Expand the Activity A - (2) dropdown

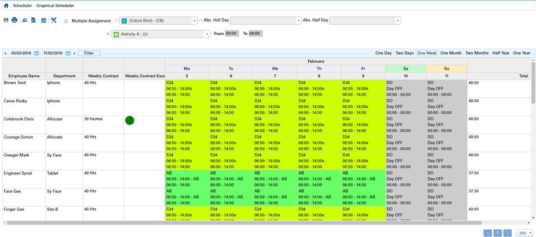(207, 34)
